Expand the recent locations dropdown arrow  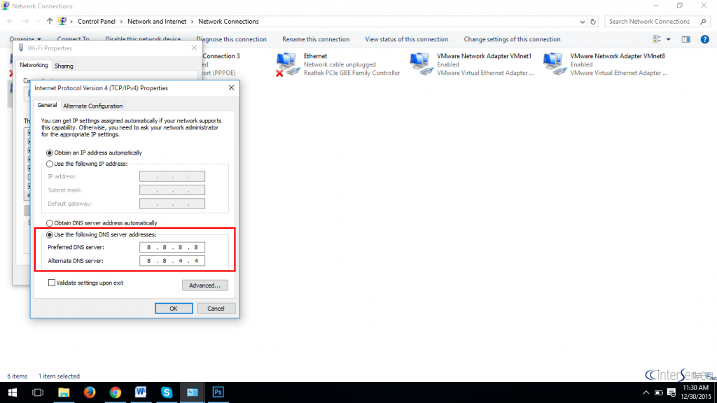click(x=38, y=22)
